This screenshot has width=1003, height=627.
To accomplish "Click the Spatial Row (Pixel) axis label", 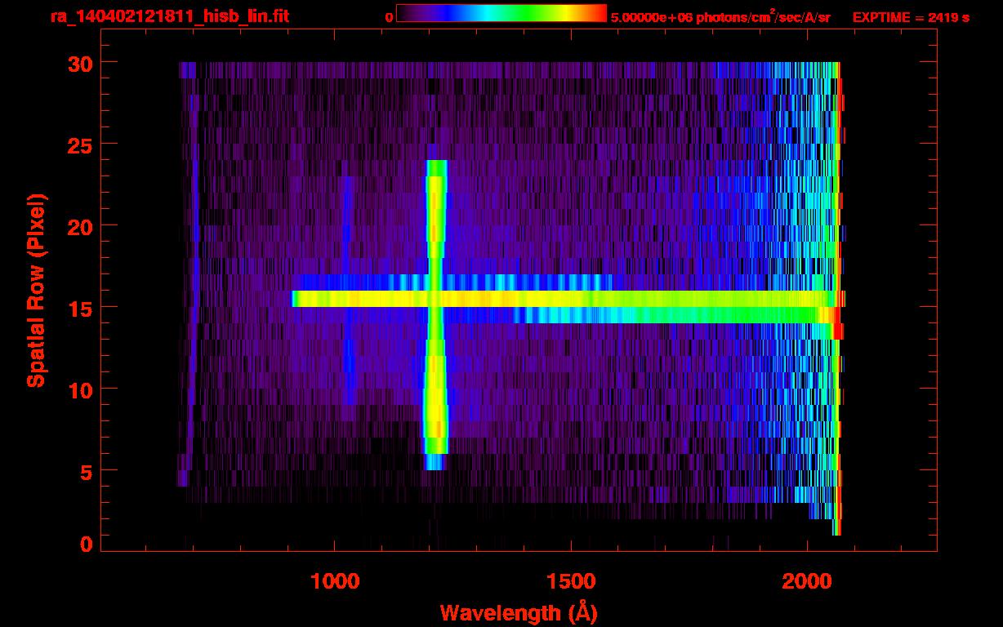I will coord(36,291).
